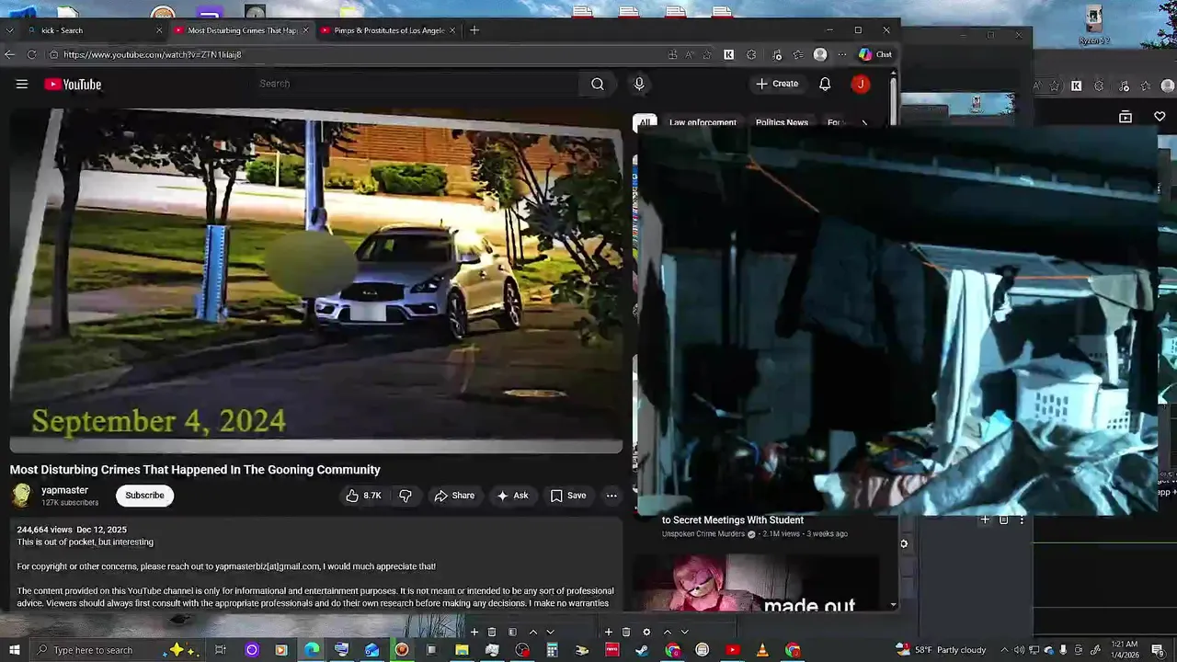Viewport: 1177px width, 662px height.
Task: Start voice search with the microphone icon
Action: pos(639,84)
